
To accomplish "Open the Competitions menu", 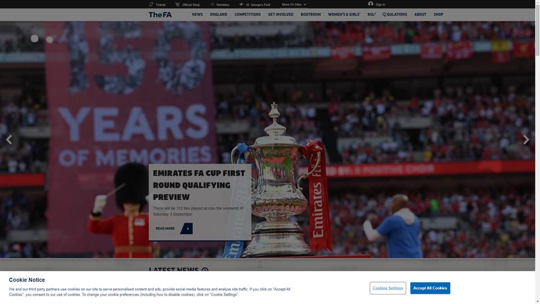I will click(x=247, y=15).
